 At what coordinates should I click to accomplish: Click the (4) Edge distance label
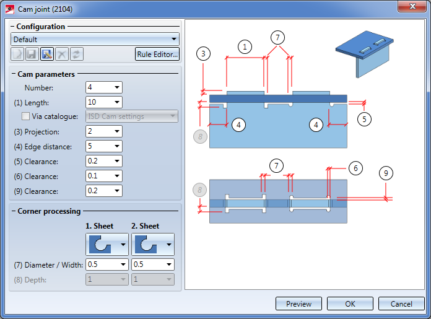tap(43, 147)
